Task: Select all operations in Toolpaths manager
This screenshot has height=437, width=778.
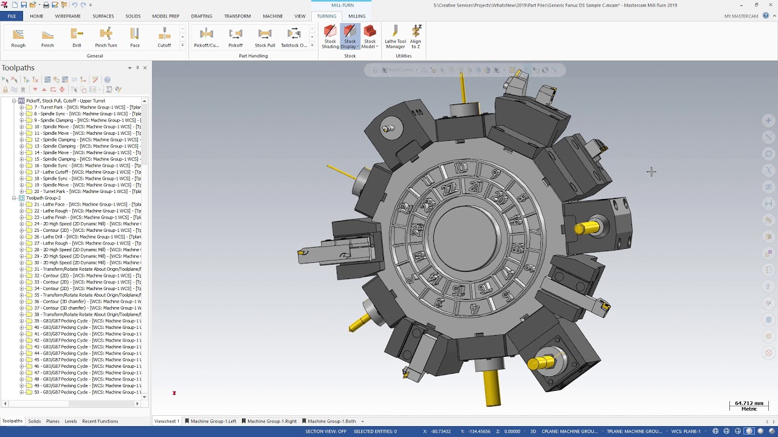Action: (x=5, y=80)
